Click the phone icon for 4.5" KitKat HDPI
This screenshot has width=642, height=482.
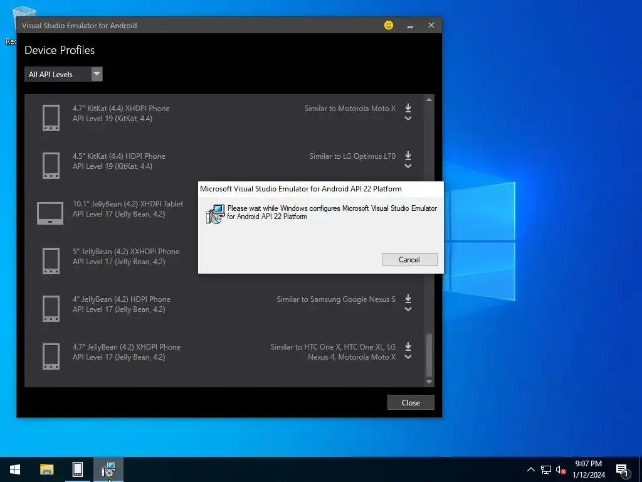[51, 166]
